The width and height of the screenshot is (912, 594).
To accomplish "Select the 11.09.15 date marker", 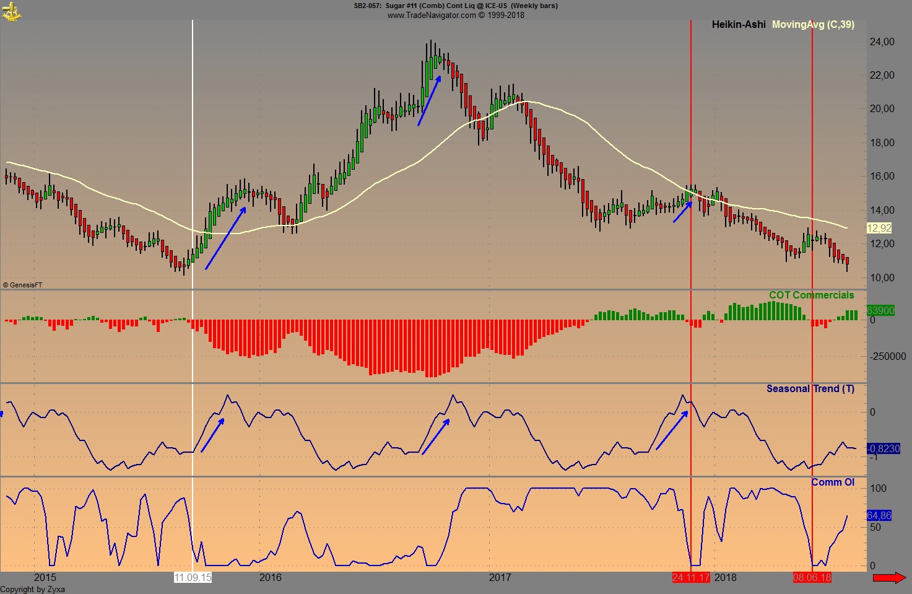I will coord(193,577).
